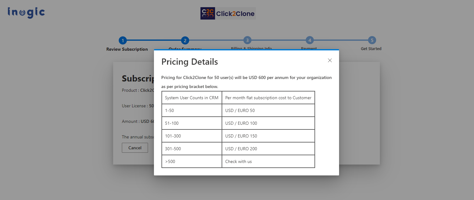The height and width of the screenshot is (200, 474).
Task: Select the 1-50 user count cell
Action: point(192,110)
